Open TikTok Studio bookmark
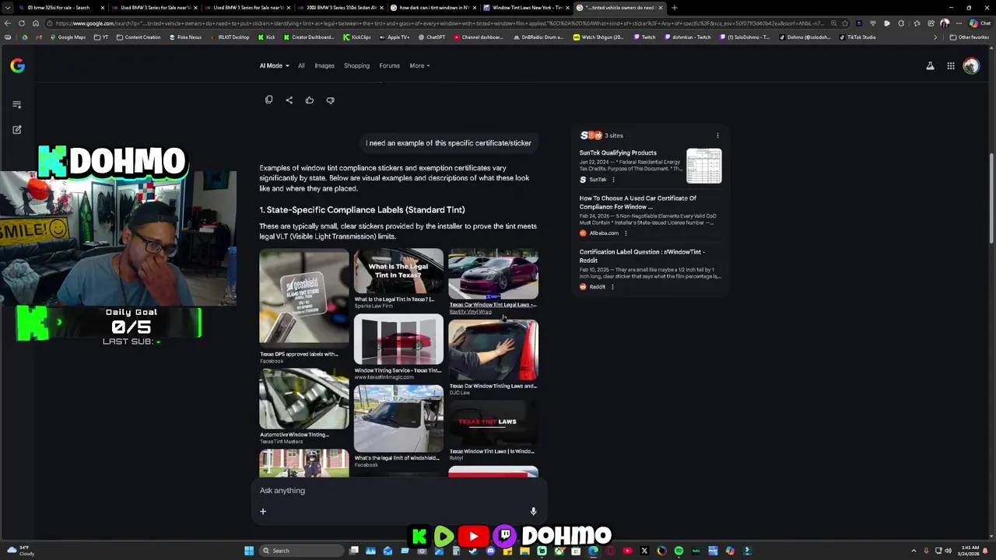The image size is (996, 560). (857, 37)
